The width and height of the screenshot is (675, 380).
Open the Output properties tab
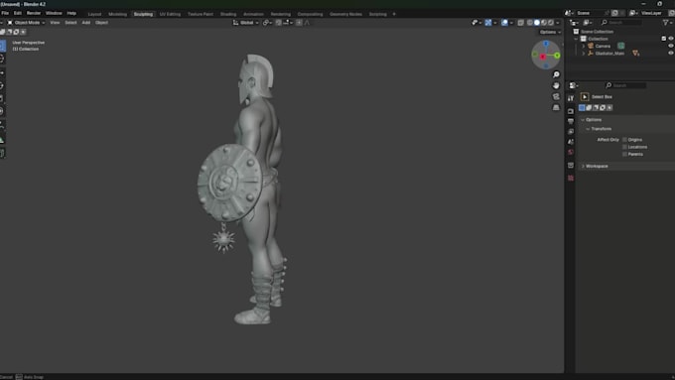[571, 121]
